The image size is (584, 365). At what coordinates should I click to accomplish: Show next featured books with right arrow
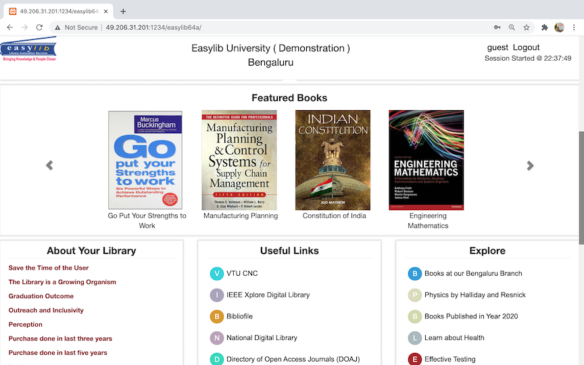530,166
